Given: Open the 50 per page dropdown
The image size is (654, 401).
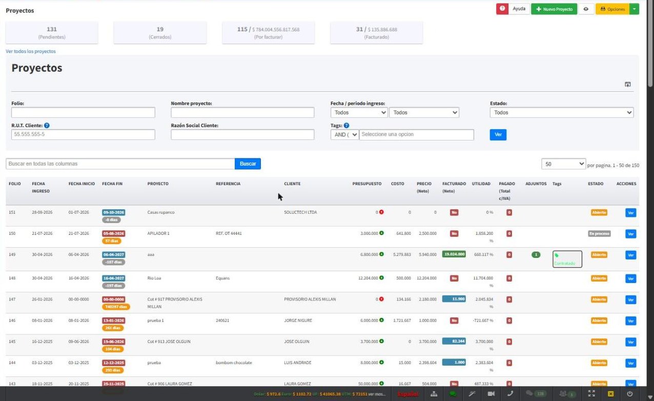Looking at the screenshot, I should coord(563,164).
